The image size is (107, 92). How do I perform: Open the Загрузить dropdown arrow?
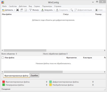click(x=54, y=10)
